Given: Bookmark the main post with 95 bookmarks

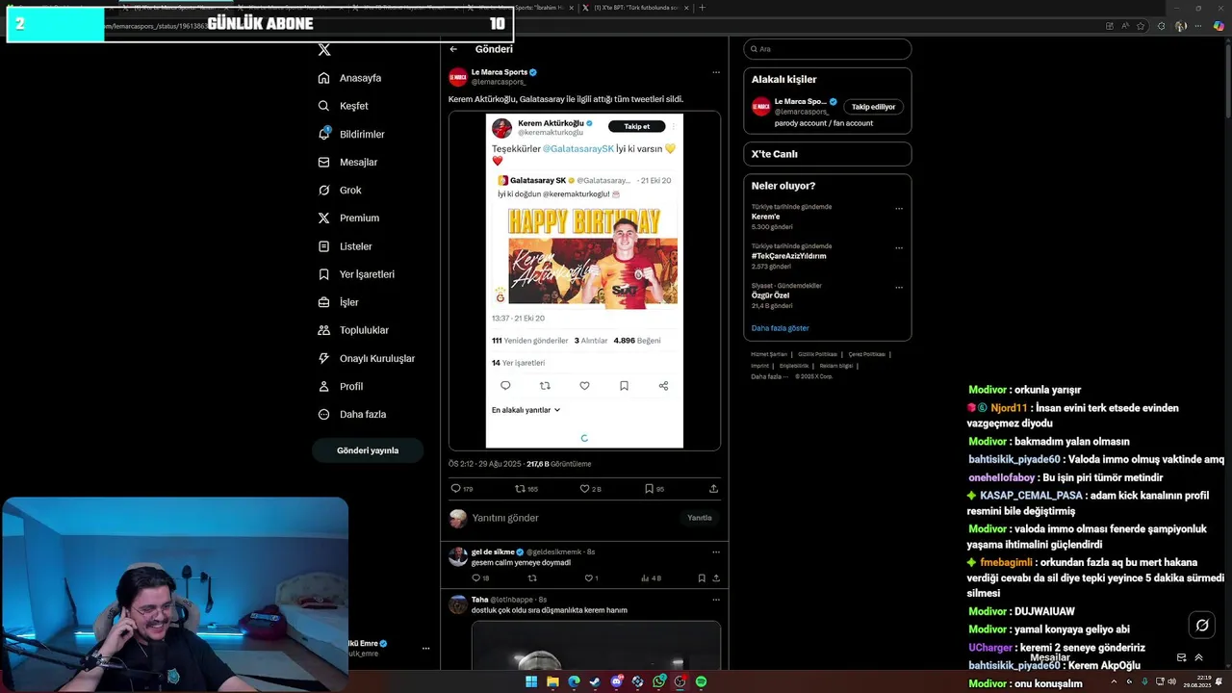Looking at the screenshot, I should (654, 489).
